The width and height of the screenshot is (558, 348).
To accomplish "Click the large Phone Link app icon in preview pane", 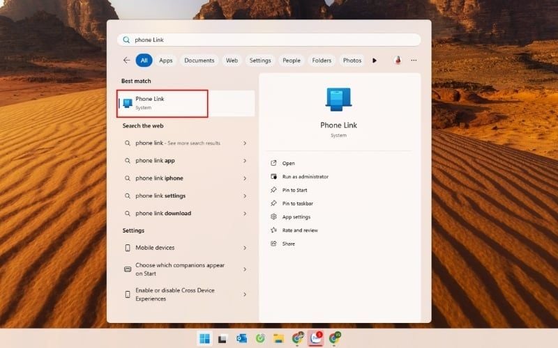I will pos(338,100).
